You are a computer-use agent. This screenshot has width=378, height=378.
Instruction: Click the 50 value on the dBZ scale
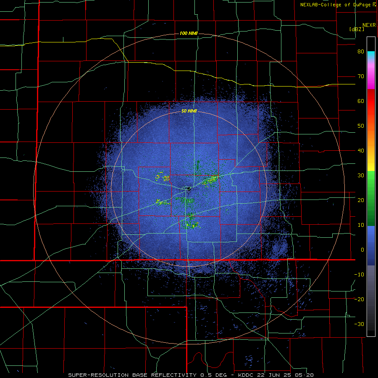point(361,126)
